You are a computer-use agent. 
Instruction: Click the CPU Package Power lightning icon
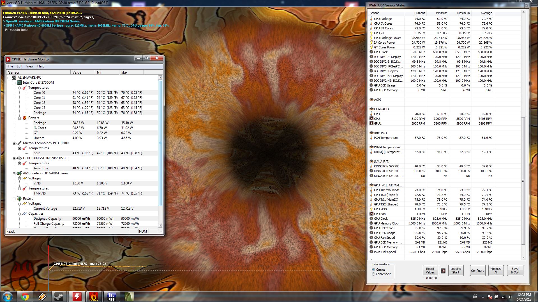(371, 38)
